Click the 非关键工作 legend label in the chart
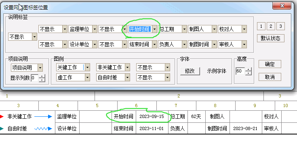Viewport: 297px width, 153px height. click(19, 116)
